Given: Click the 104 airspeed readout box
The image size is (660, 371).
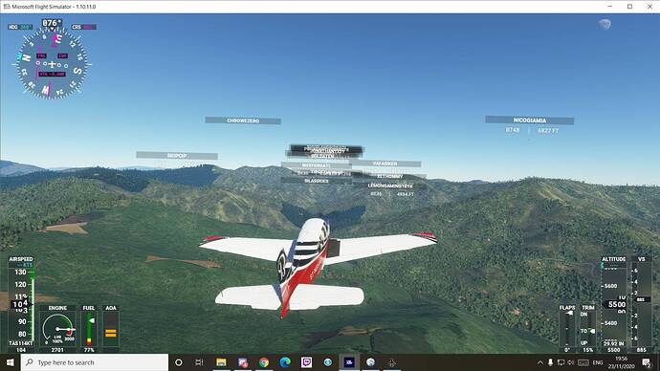Looking at the screenshot, I should point(20,304).
